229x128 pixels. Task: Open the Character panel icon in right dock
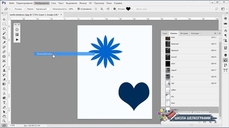click(225, 31)
